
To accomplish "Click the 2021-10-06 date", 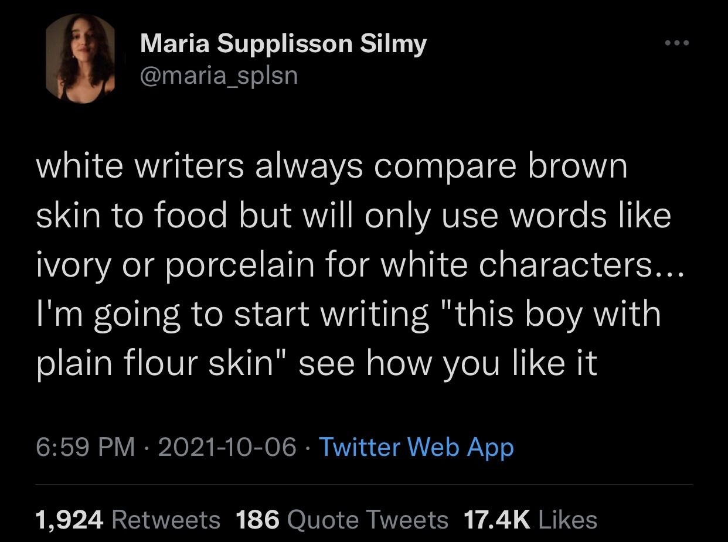I will pos(227,448).
